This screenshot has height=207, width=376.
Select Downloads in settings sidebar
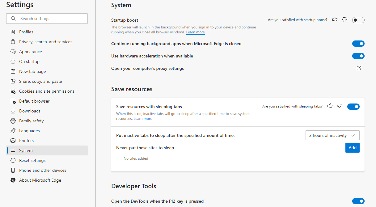coord(30,111)
